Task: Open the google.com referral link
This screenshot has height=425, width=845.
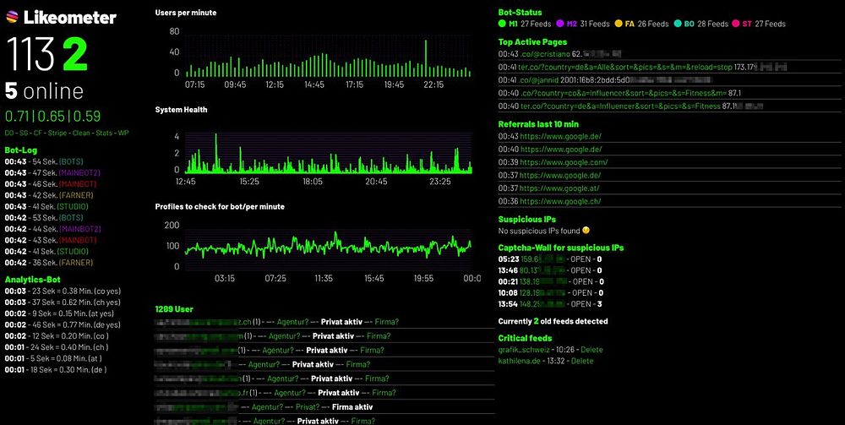Action: tap(564, 162)
